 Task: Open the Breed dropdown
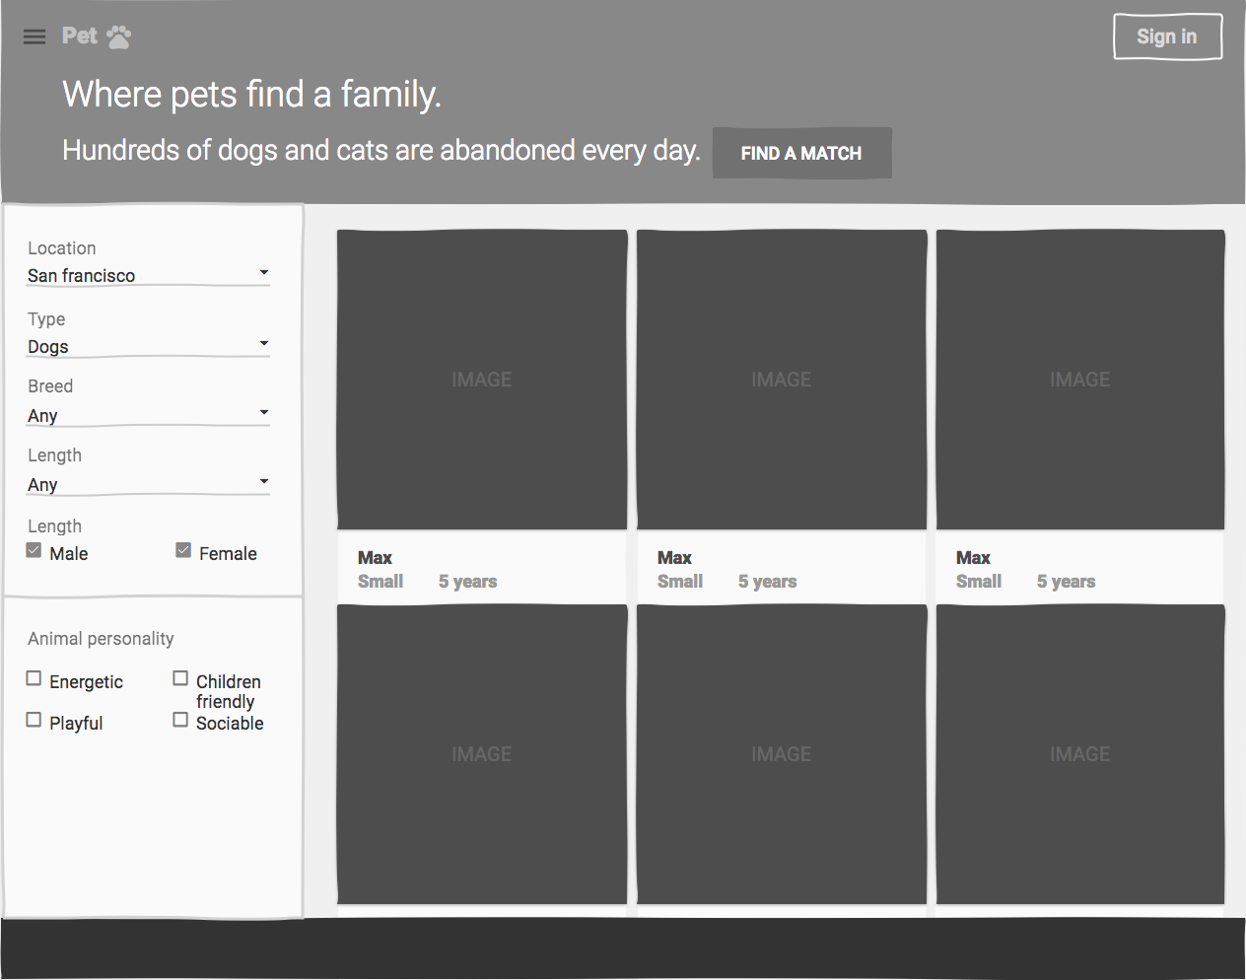point(148,415)
